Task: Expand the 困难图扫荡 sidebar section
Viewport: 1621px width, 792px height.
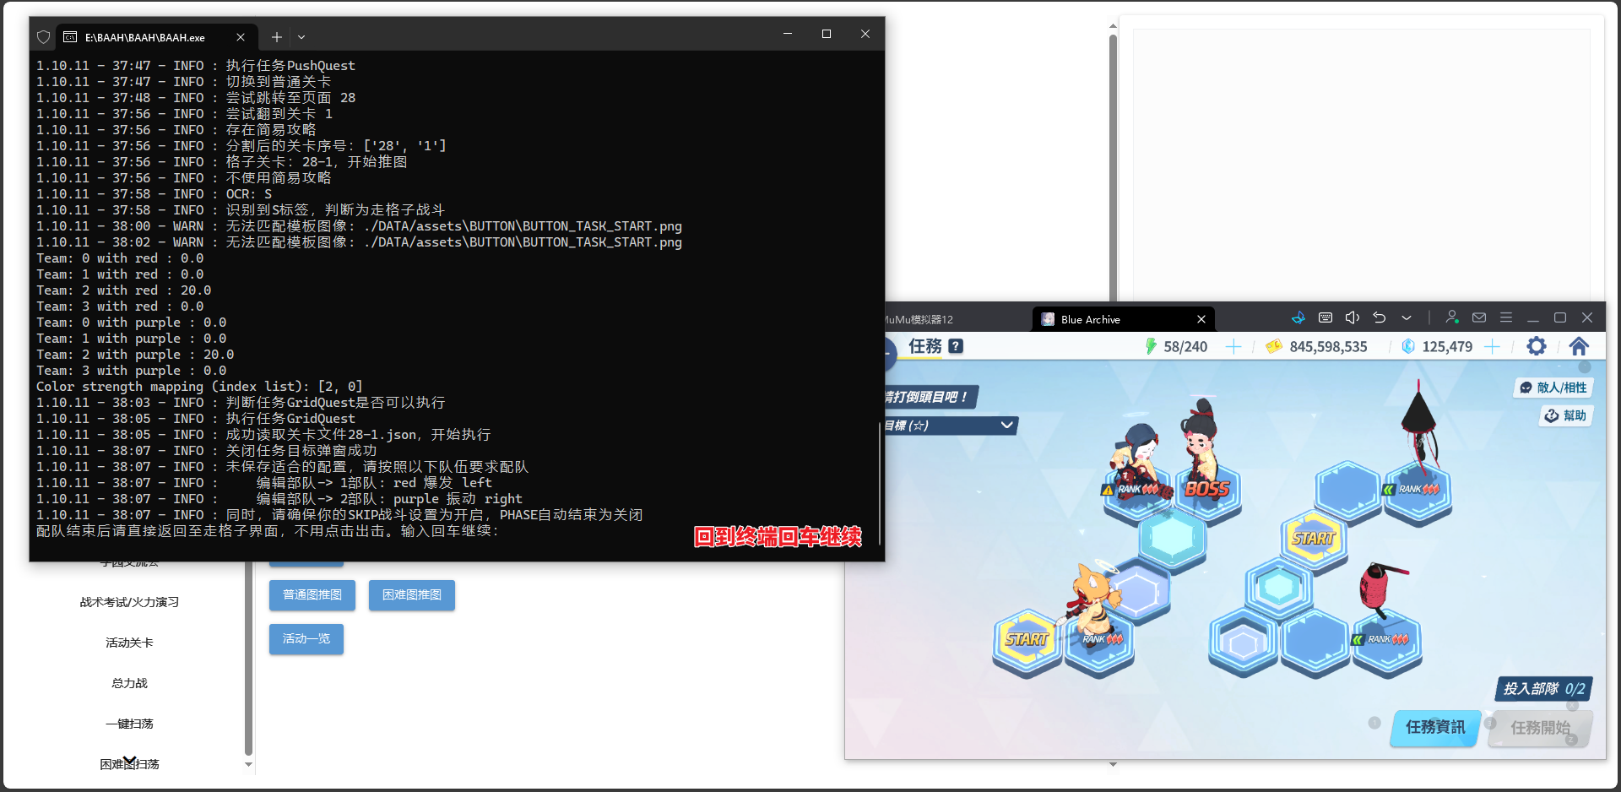Action: [x=128, y=764]
